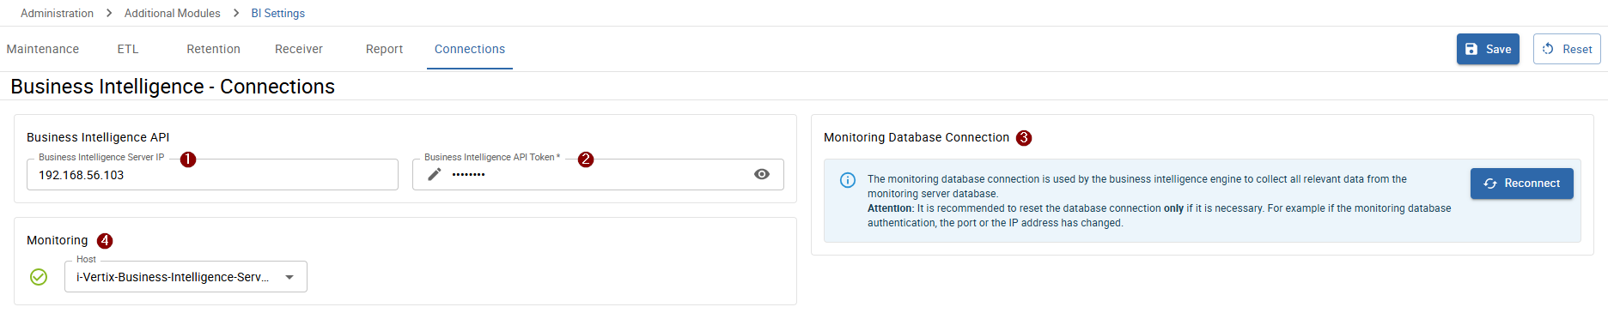Click the sync icon on Reconnect button
Viewport: 1608px width, 319px height.
pos(1490,184)
